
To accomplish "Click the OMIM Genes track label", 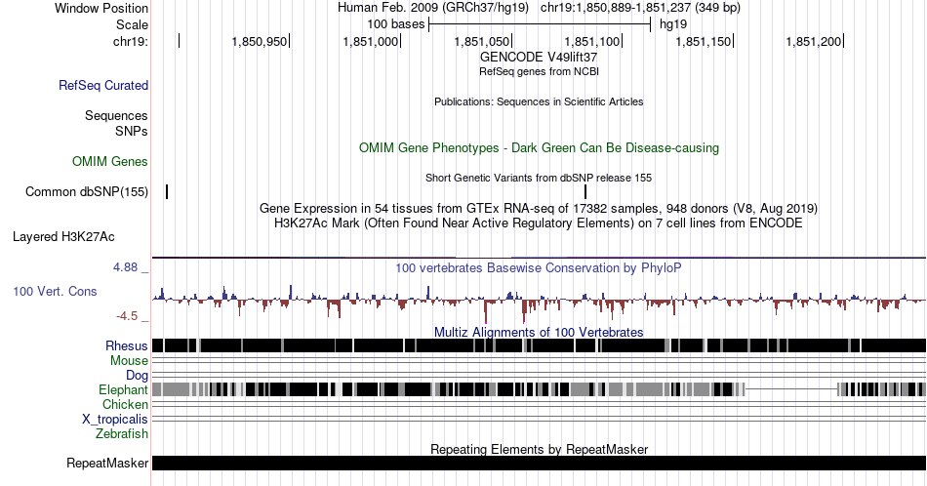I will click(110, 161).
